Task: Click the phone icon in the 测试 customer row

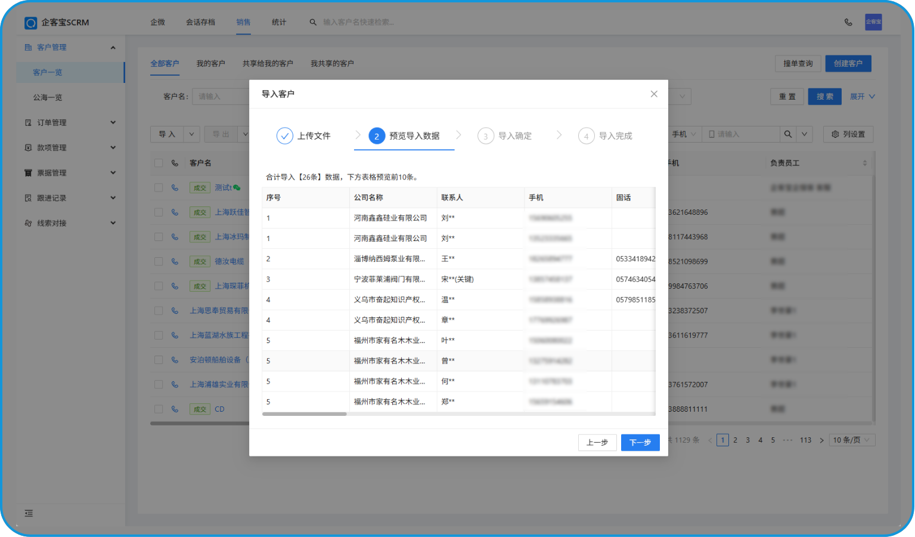Action: pyautogui.click(x=175, y=187)
